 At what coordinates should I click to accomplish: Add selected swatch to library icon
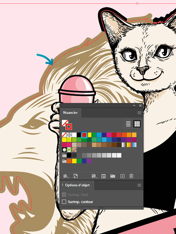(x=75, y=176)
